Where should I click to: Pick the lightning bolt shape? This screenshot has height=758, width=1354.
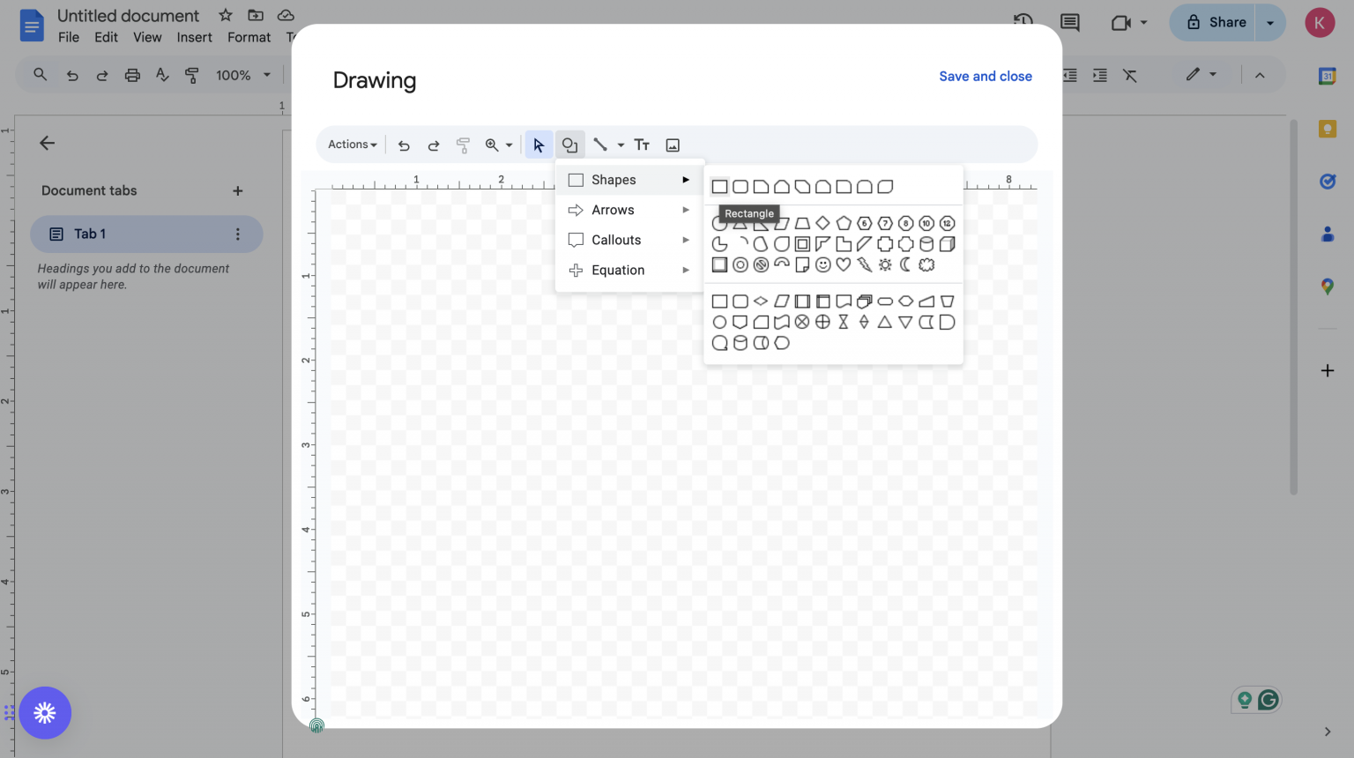coord(865,264)
